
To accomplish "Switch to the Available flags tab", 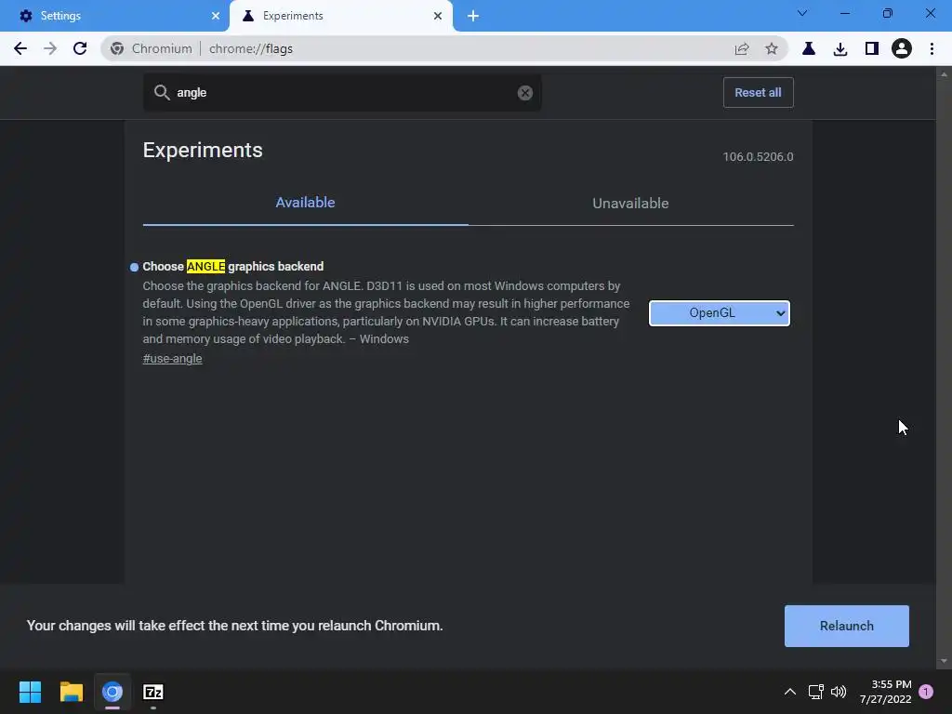I will point(305,203).
